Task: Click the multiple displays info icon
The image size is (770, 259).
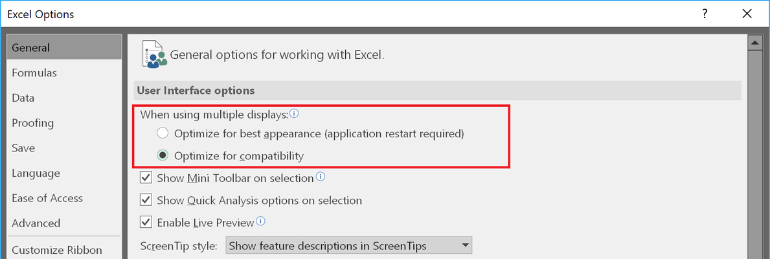Action: click(294, 114)
